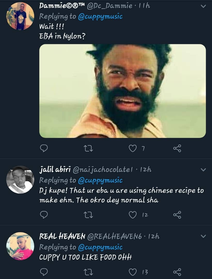Screen dimensions: 212x279
Task: Reply to jalil abiri's tweet
Action: tap(44, 214)
